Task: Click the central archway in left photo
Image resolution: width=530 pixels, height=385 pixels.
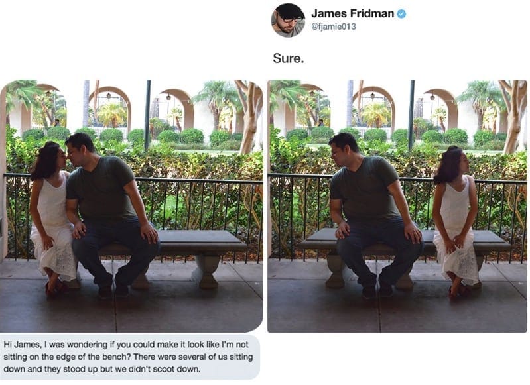Action: [x=110, y=108]
